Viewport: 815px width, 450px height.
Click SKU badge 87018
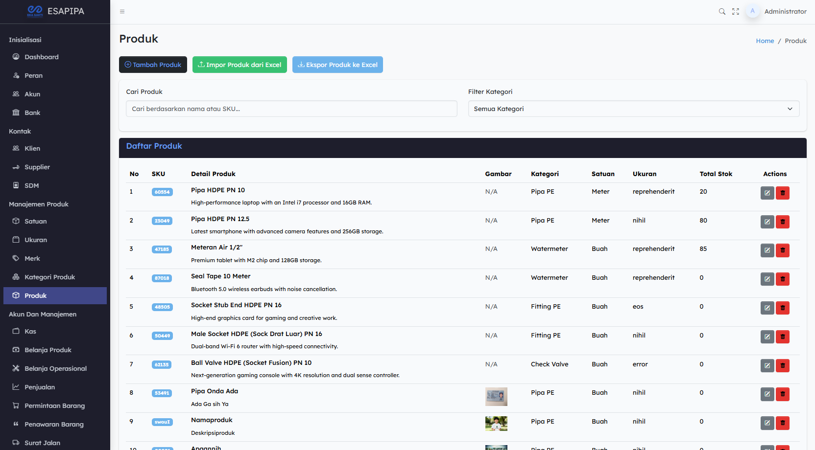tap(162, 278)
